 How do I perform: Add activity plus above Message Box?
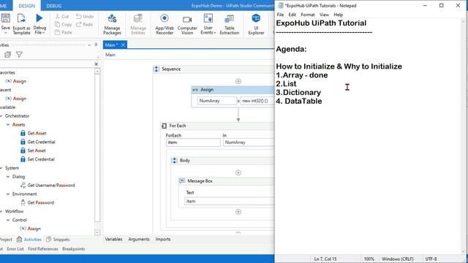tap(238, 172)
